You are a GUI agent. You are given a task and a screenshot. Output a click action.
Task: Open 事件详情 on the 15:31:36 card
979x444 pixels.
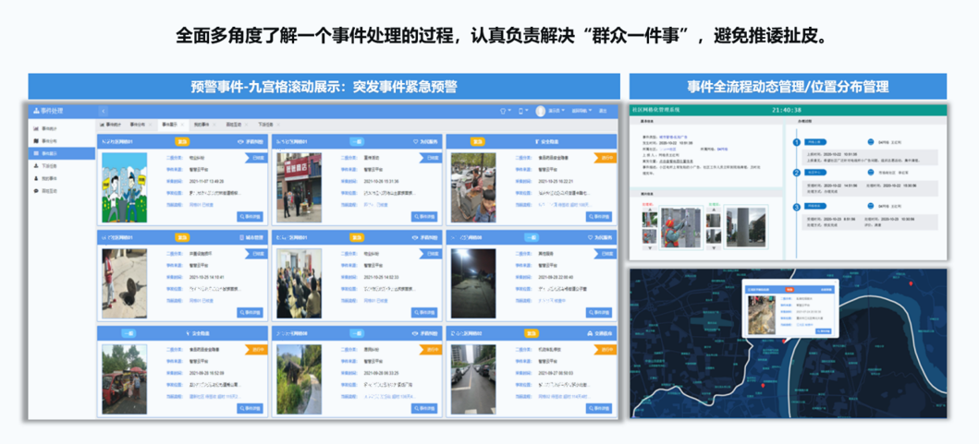click(424, 216)
